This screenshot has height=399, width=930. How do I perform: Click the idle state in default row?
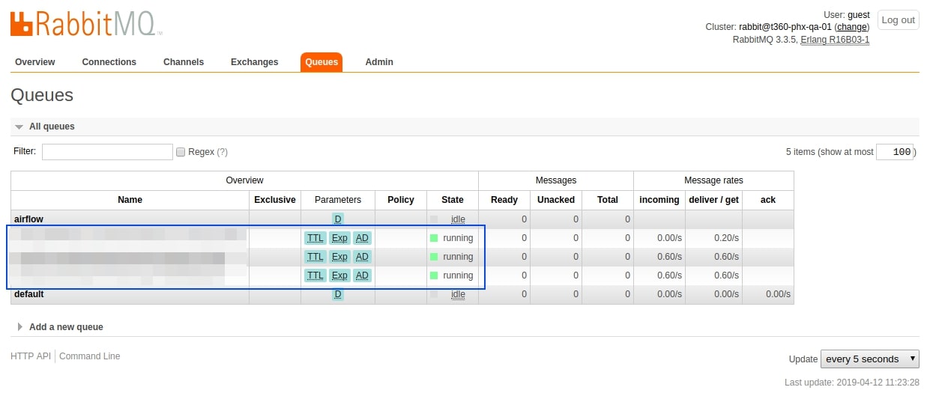coord(458,294)
